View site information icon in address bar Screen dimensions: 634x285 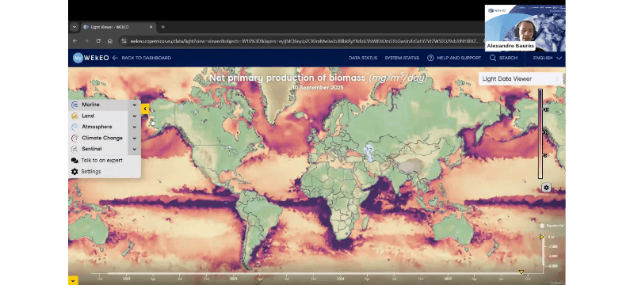124,41
